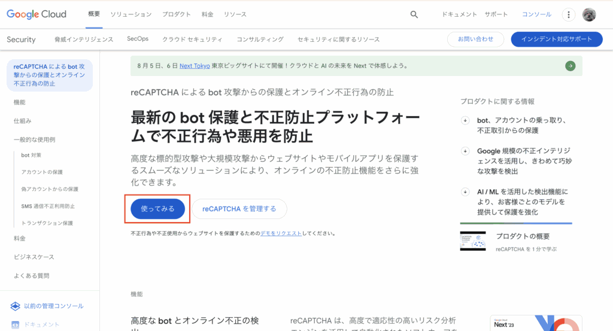
Task: Open the 料金 top menu item
Action: [207, 14]
